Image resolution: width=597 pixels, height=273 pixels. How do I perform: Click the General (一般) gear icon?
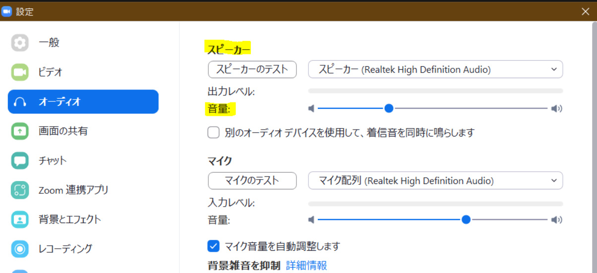click(x=20, y=43)
